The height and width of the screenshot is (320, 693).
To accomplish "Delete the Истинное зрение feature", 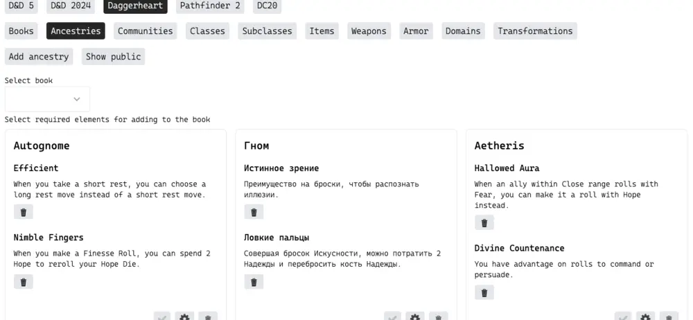I will tap(254, 212).
